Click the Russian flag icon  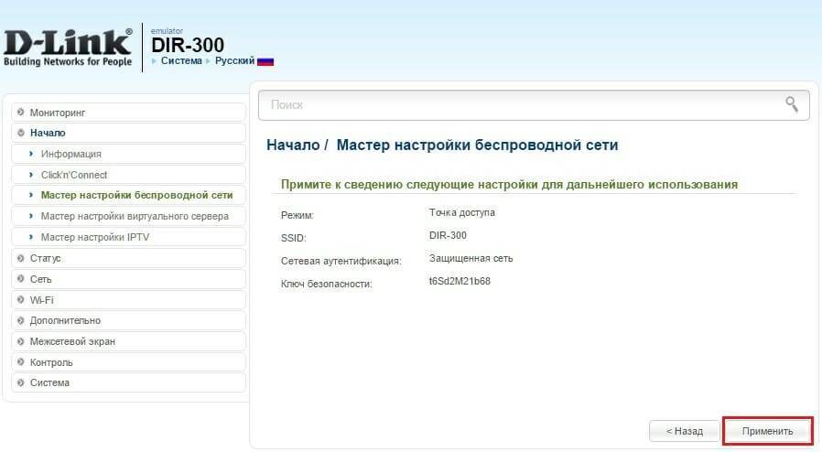pyautogui.click(x=265, y=61)
